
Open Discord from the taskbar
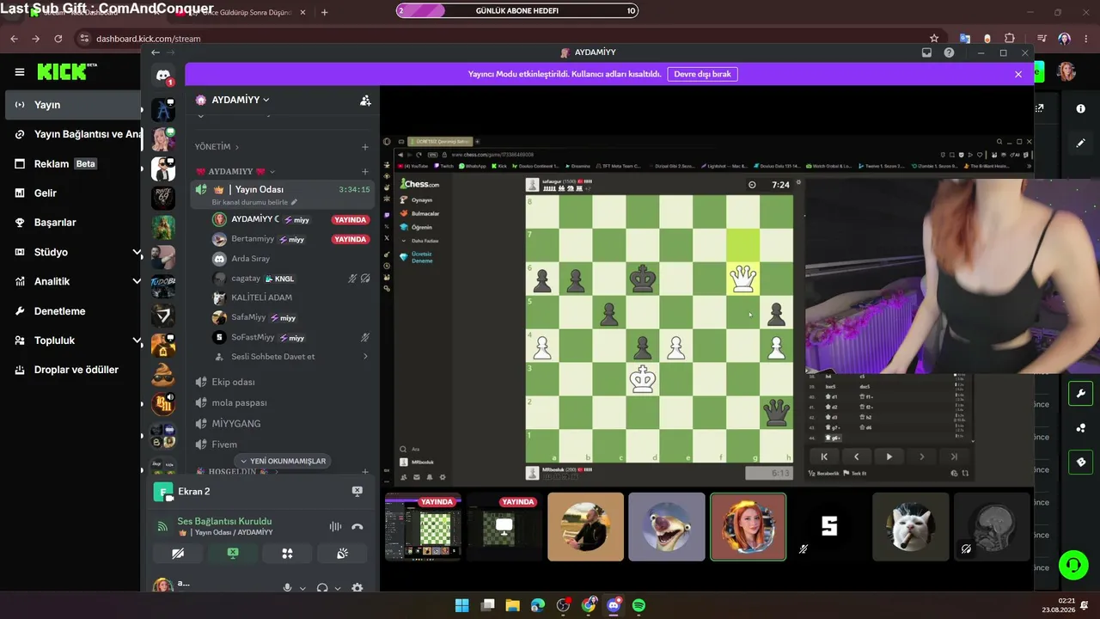[x=614, y=605]
